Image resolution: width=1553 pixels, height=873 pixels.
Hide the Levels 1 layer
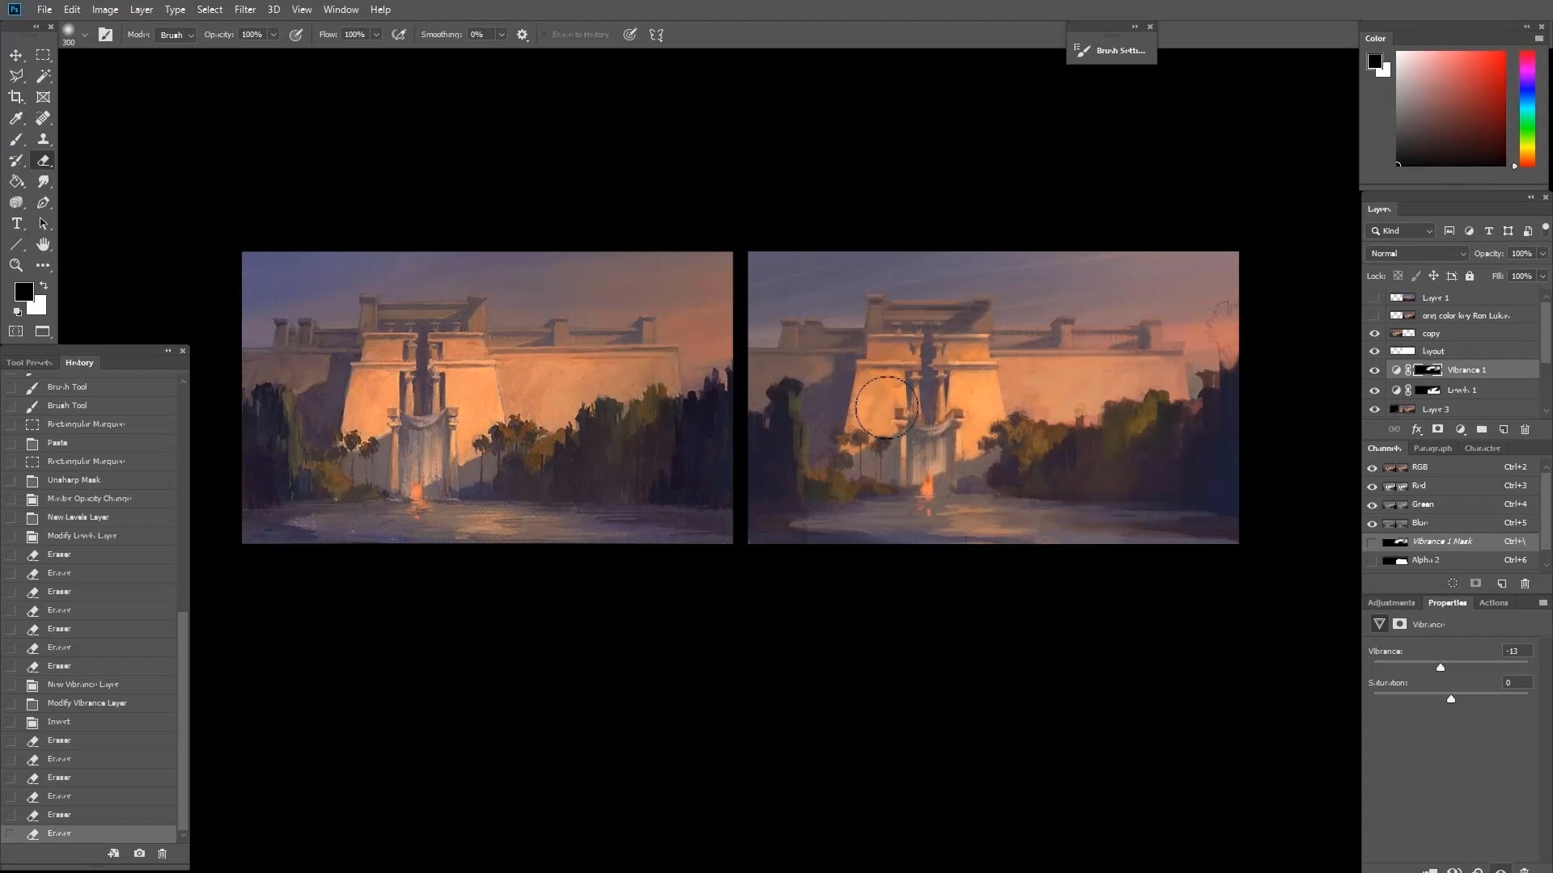click(1374, 390)
